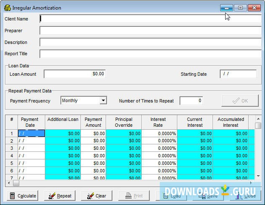
Task: Focus the Client Name field
Action: pos(151,19)
